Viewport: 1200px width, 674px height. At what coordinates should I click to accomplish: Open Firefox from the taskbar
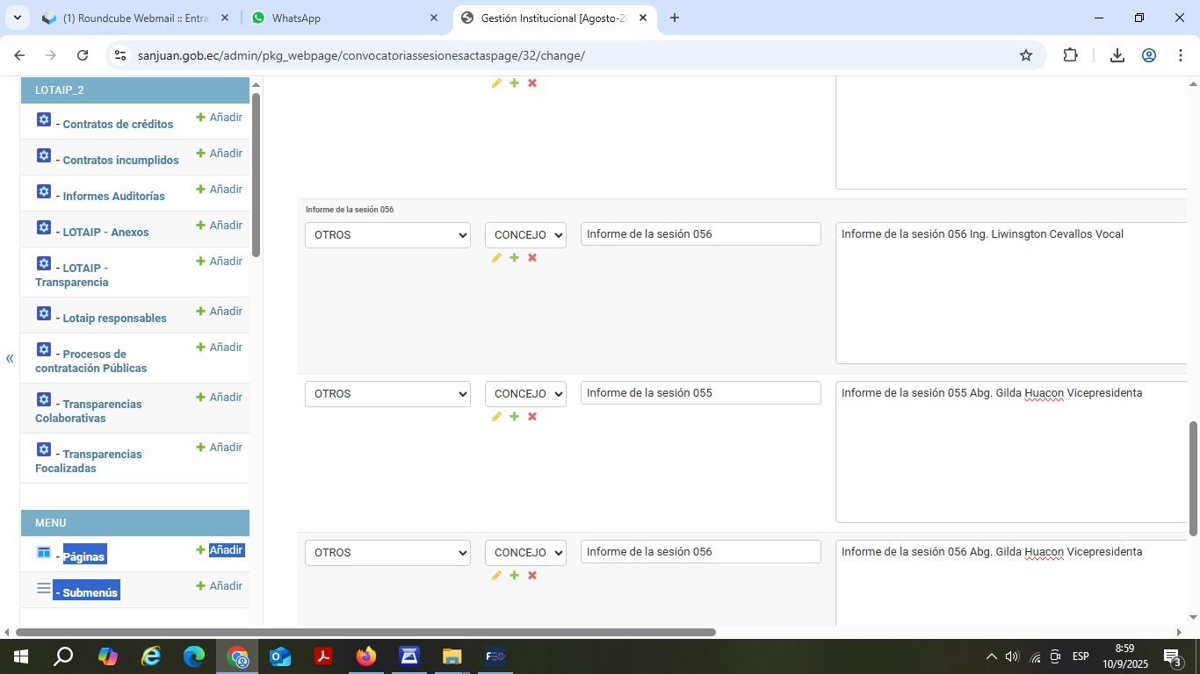365,656
